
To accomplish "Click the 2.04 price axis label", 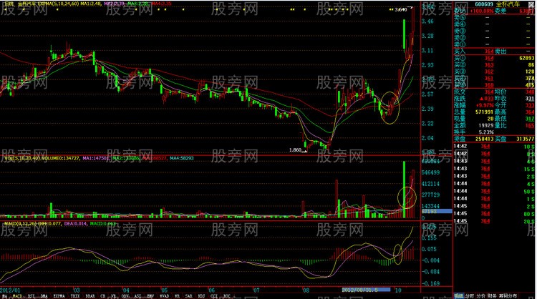I will [x=427, y=138].
